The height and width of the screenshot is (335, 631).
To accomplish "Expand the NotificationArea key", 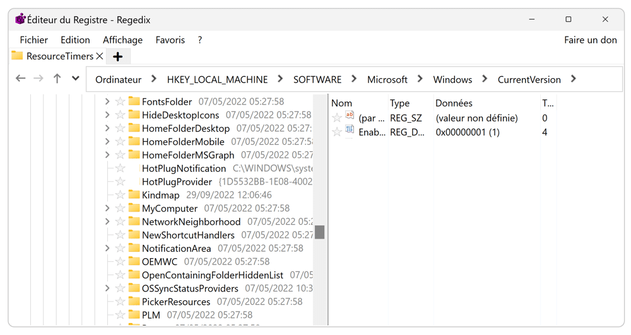I will point(107,248).
